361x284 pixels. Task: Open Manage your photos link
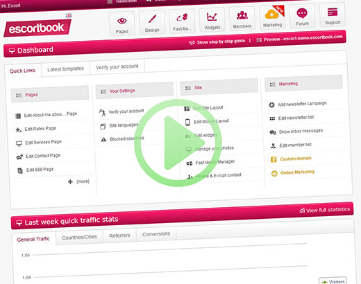click(x=214, y=148)
